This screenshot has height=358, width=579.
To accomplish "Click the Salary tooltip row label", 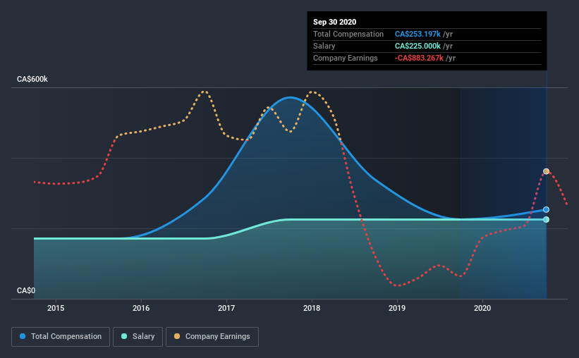I will (x=324, y=46).
